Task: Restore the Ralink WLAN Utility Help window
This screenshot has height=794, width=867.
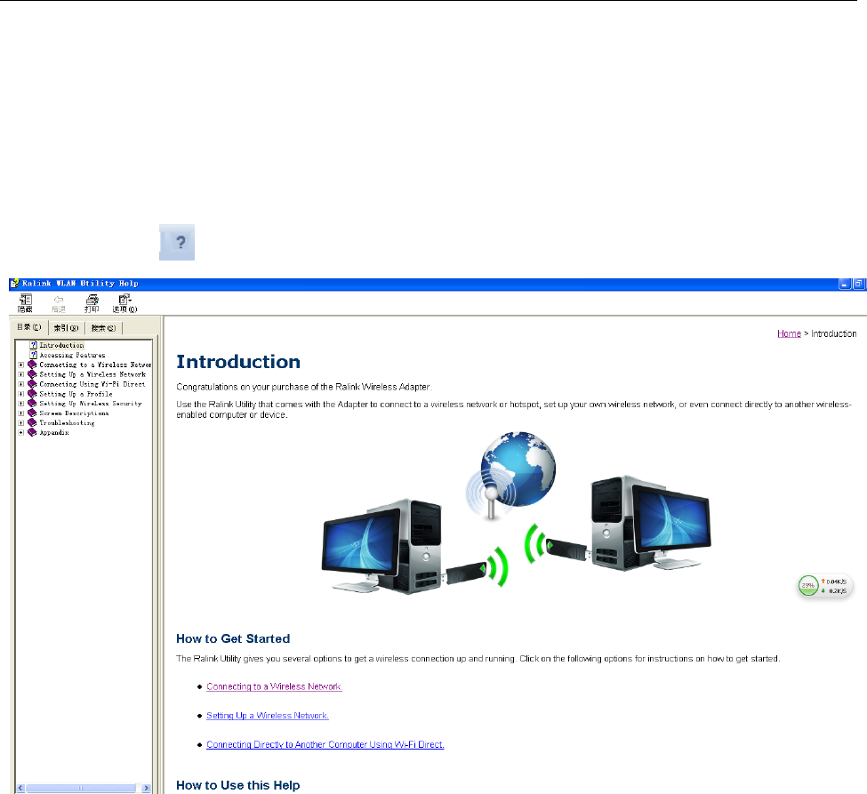Action: [858, 284]
